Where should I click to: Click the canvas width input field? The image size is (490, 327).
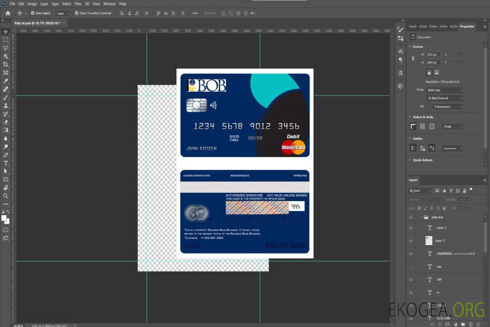(432, 54)
